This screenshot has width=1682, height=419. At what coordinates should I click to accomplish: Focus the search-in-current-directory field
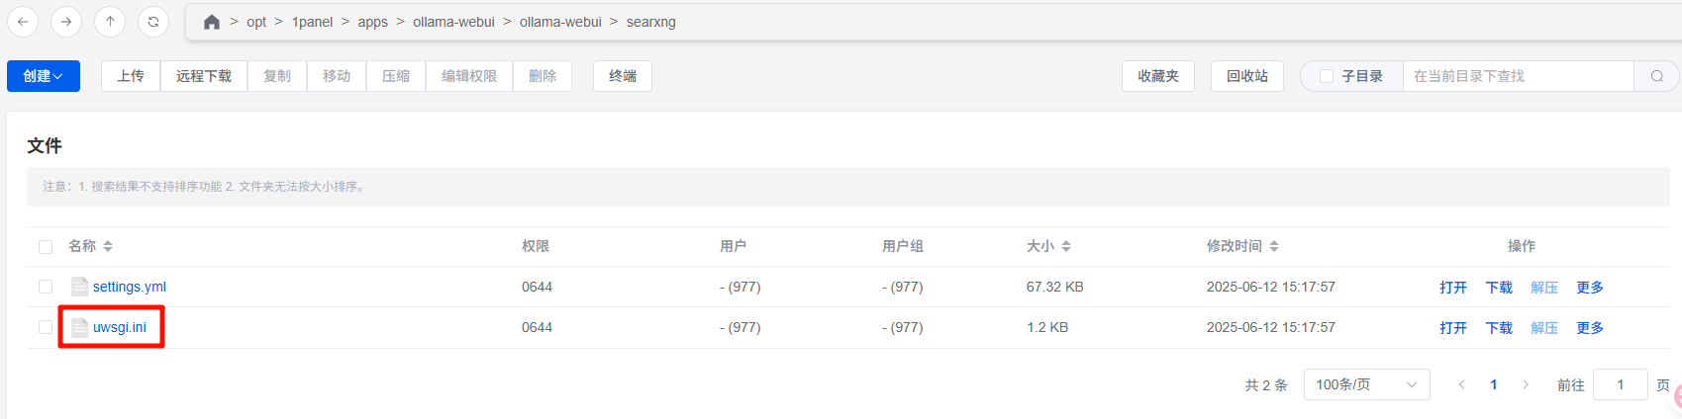(x=1518, y=76)
